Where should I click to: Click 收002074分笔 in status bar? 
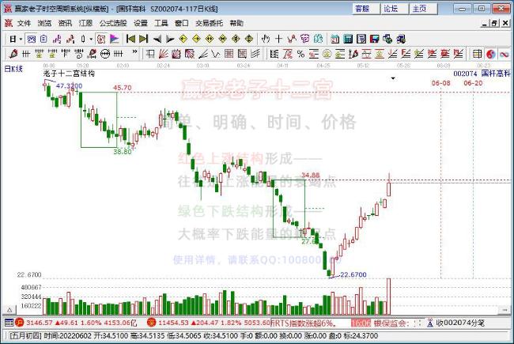[x=459, y=323]
